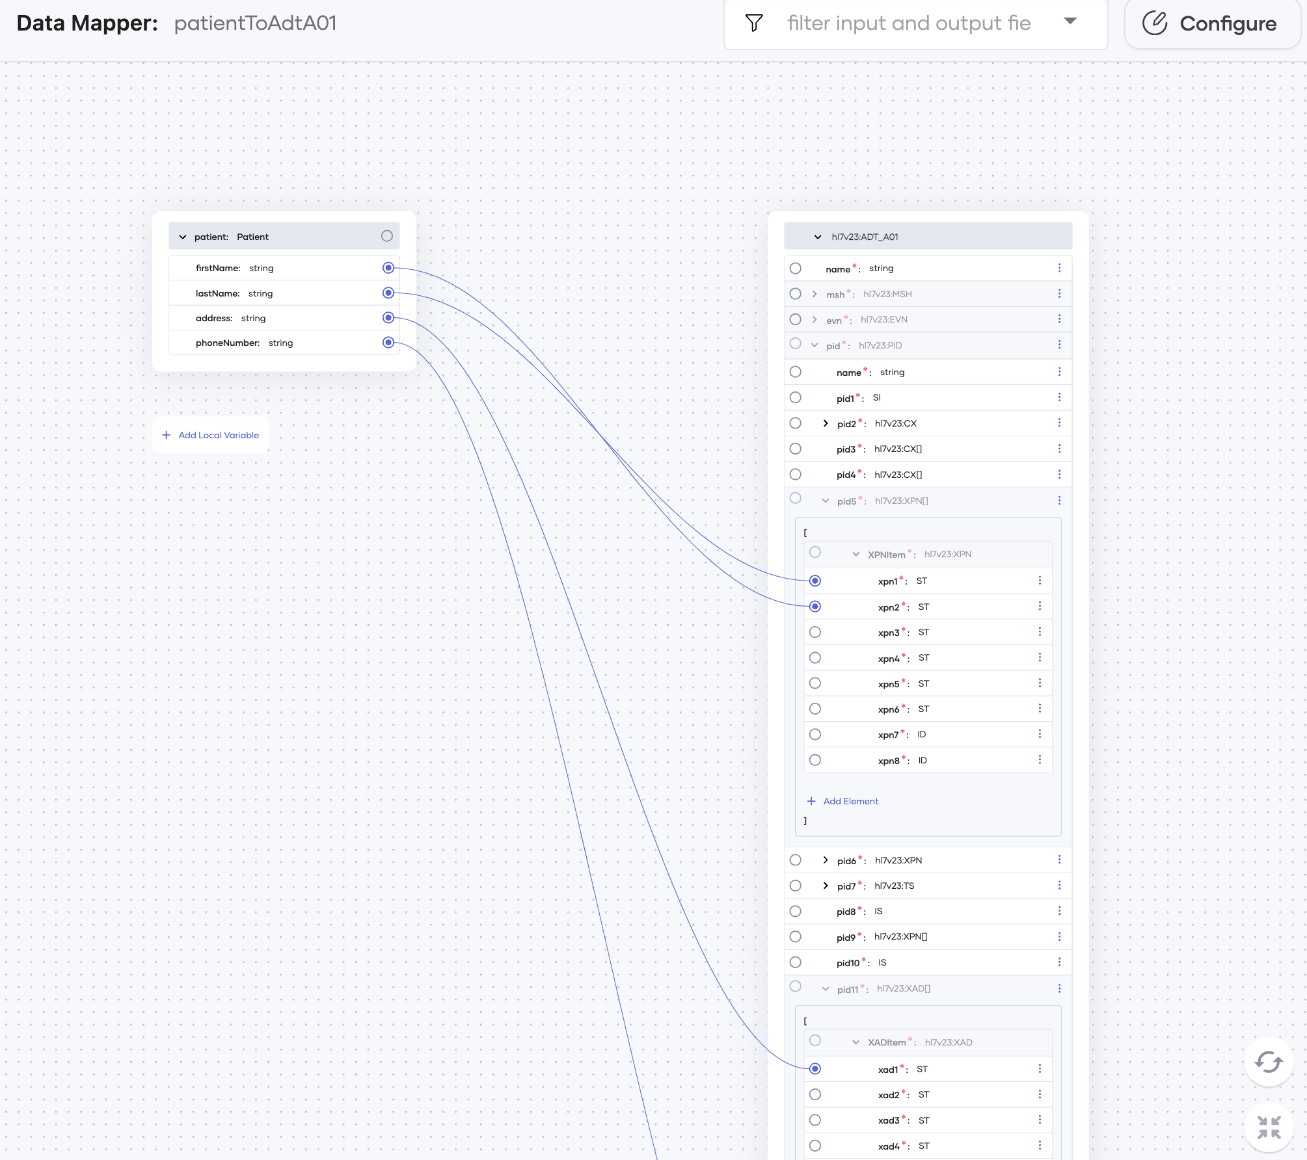Open three-dot menu for xpn1 field

pos(1040,581)
